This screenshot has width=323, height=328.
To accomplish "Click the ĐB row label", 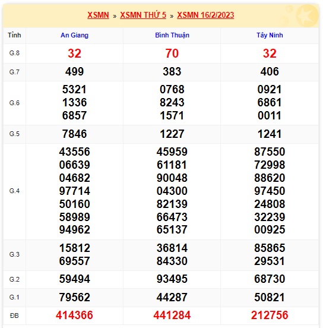I will [x=14, y=316].
